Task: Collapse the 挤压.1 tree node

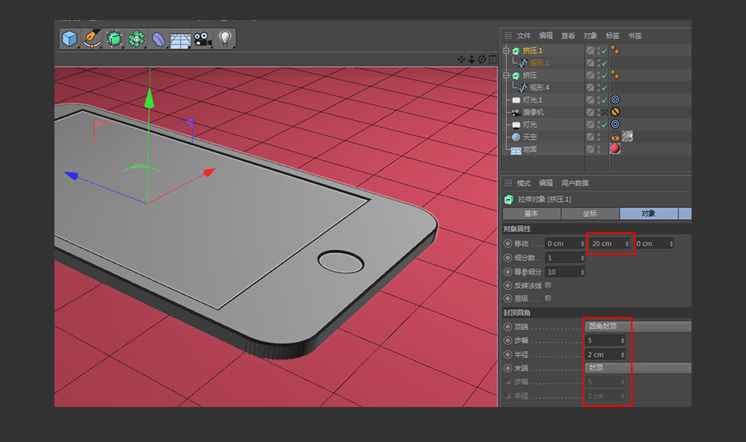Action: (x=507, y=51)
